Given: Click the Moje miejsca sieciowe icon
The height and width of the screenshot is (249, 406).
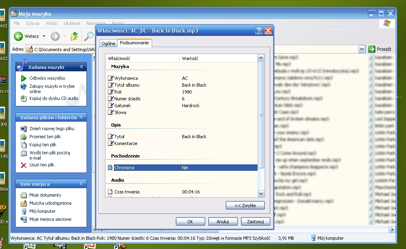Looking at the screenshot, I should tap(24, 220).
